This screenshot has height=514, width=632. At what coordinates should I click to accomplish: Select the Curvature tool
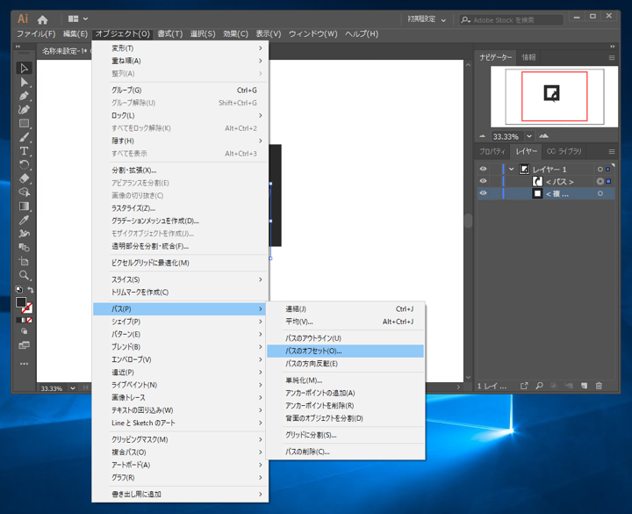coord(24,110)
